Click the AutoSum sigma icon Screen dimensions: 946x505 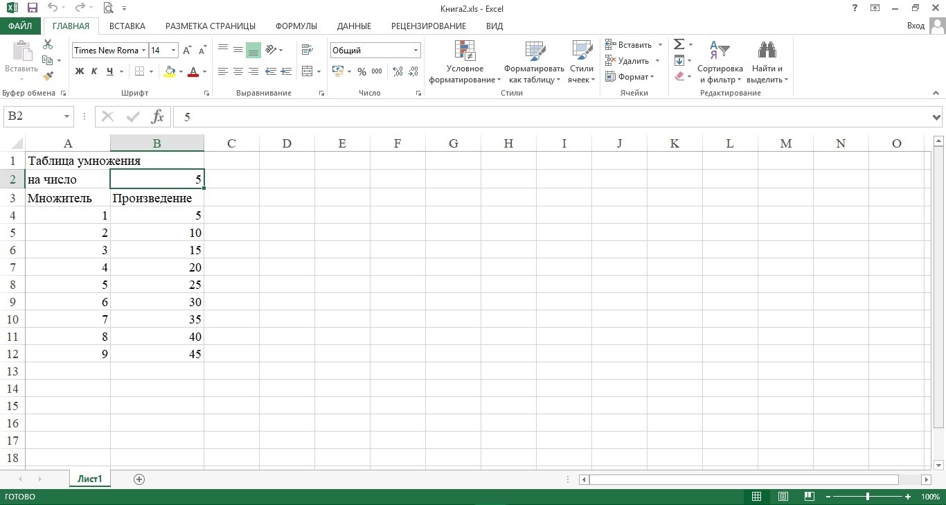(x=679, y=44)
